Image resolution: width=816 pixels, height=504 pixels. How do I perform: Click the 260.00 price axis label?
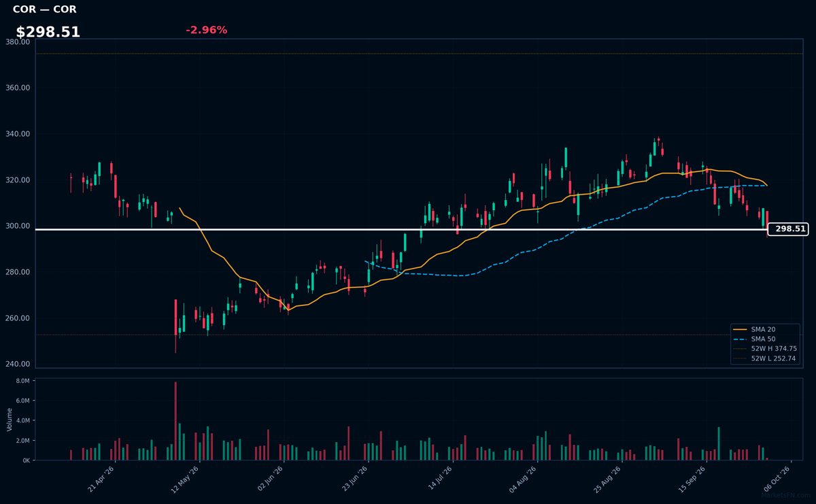[17, 318]
